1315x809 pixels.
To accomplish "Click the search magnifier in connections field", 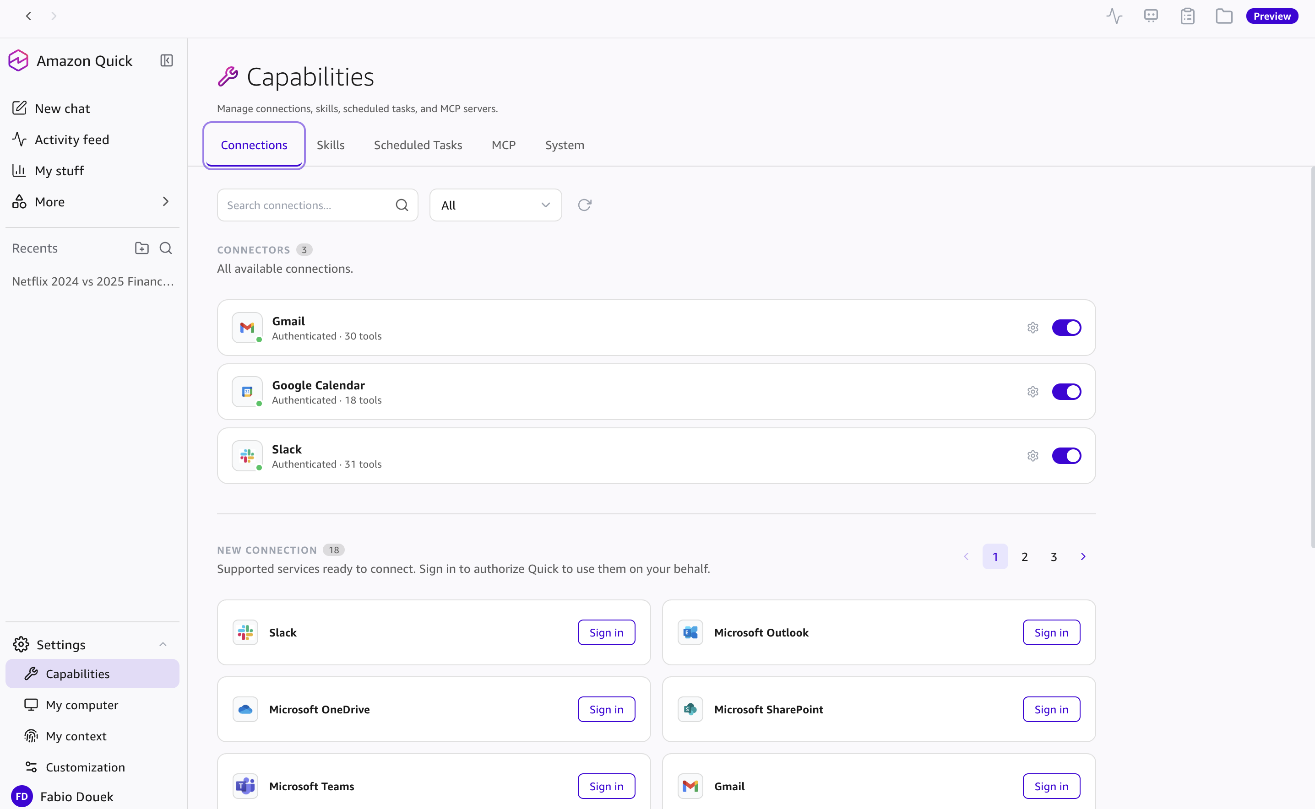I will (x=402, y=205).
